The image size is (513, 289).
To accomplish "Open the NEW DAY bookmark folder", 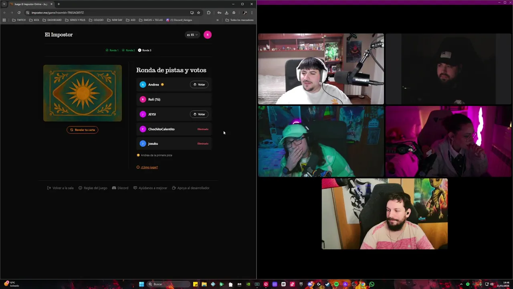I will pyautogui.click(x=115, y=20).
